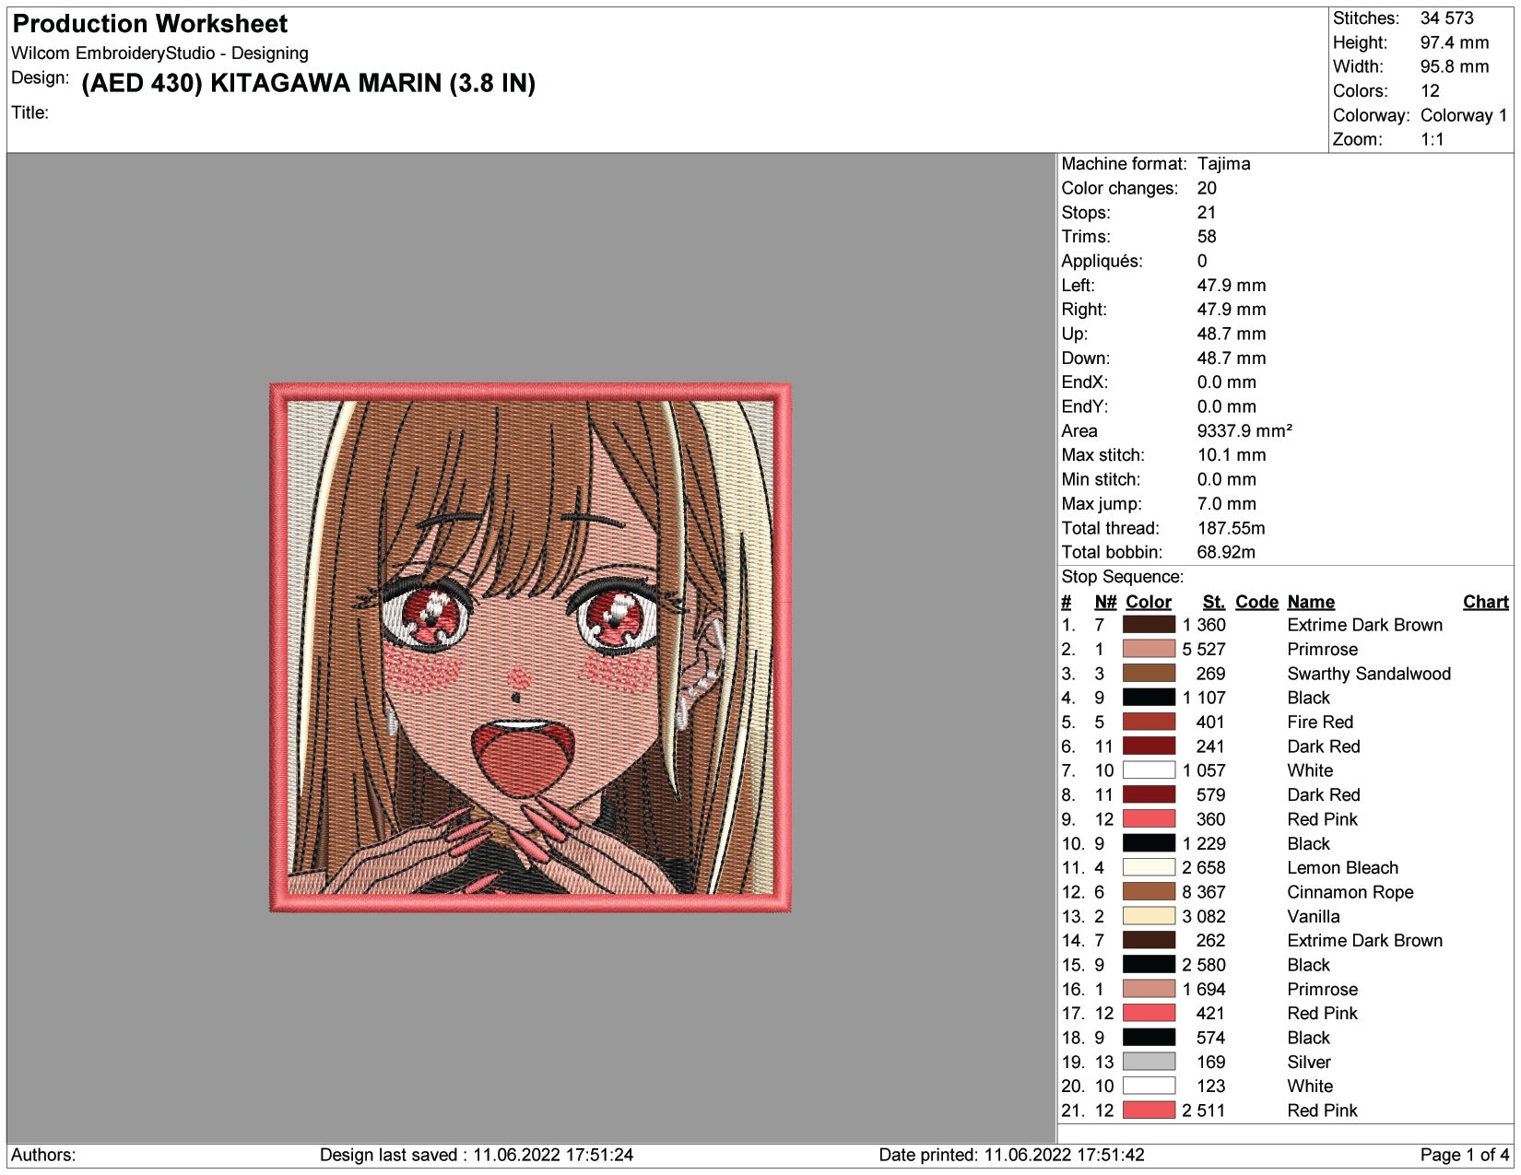This screenshot has width=1521, height=1175.
Task: Click the embroidery design preview image
Action: (530, 648)
